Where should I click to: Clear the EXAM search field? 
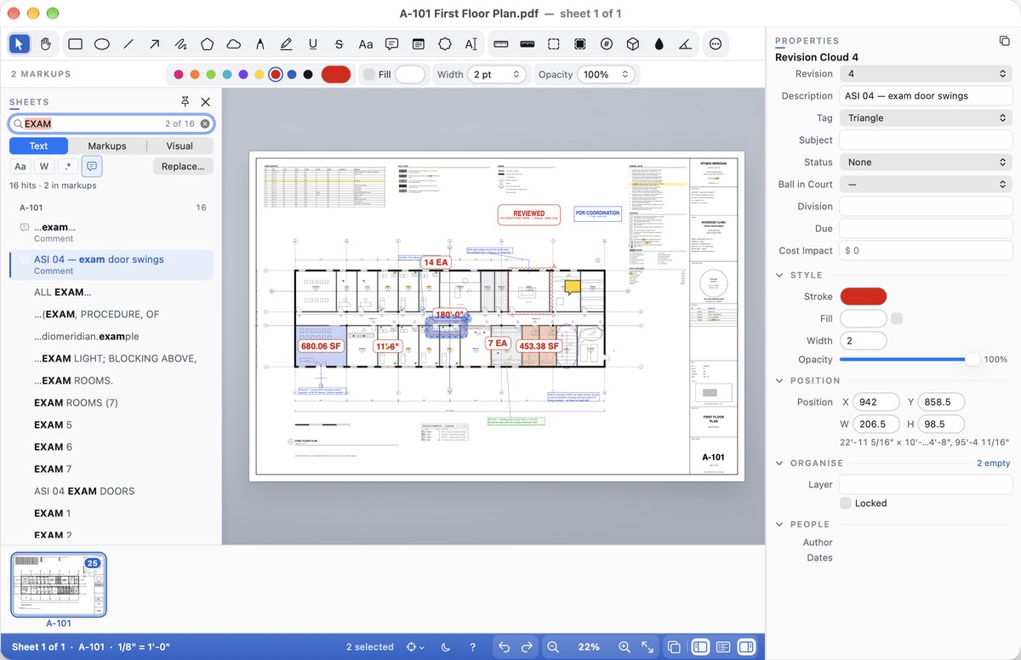(x=205, y=124)
